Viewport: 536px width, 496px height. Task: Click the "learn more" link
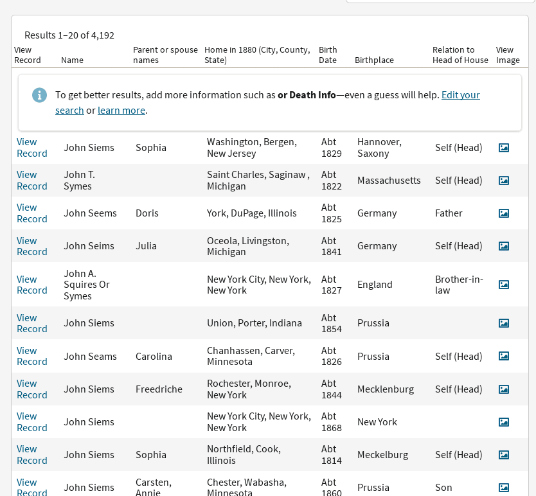tap(121, 110)
